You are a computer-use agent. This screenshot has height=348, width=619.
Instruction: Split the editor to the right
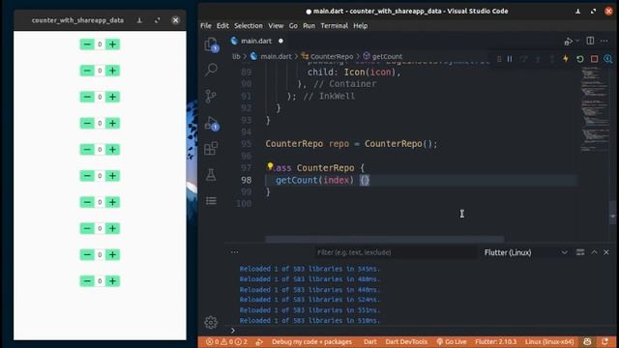tap(590, 41)
